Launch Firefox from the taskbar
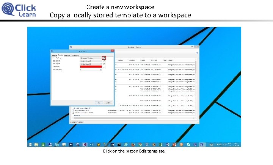 (133, 145)
